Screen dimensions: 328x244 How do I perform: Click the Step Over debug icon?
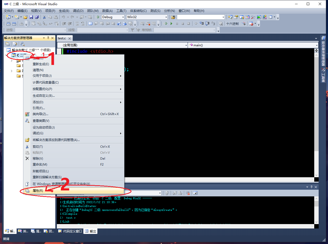point(207,24)
